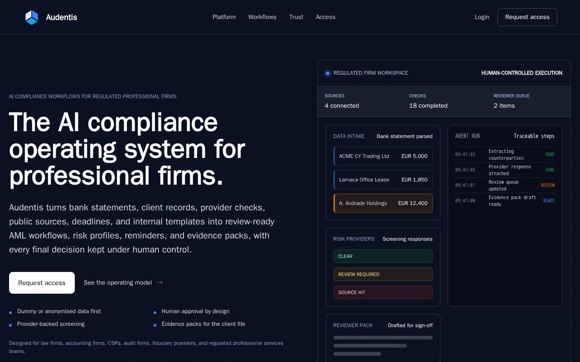This screenshot has width=580, height=362.
Task: Click Dummy or anonymised data first bullet
Action: [x=59, y=311]
